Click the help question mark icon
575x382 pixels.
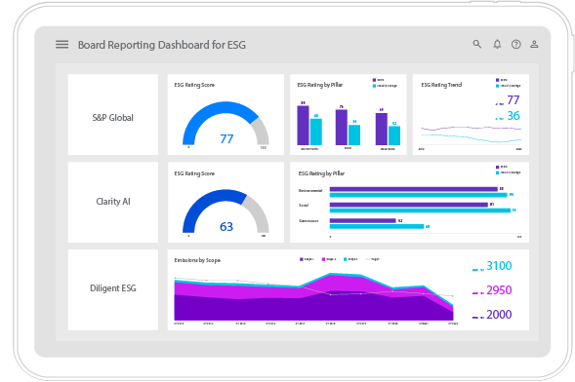(x=516, y=44)
